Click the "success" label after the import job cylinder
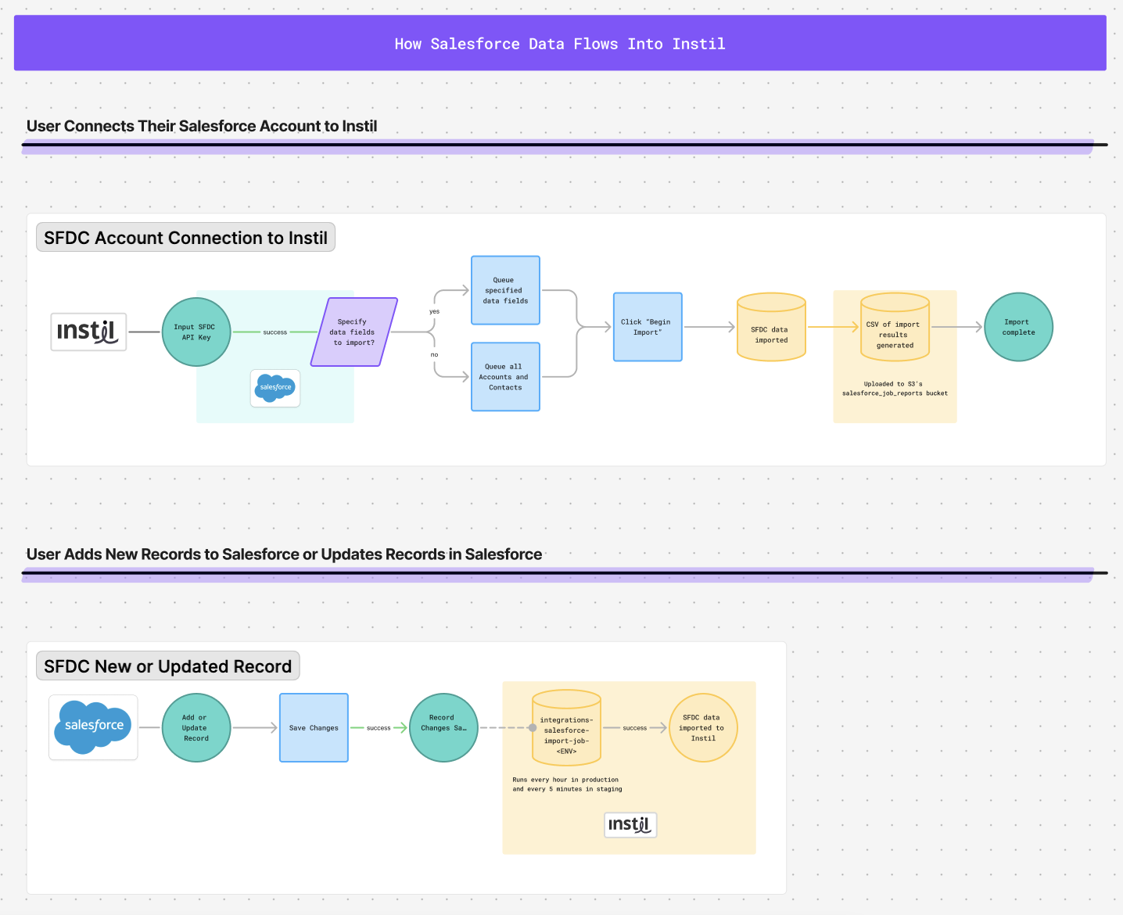The image size is (1123, 915). [x=634, y=728]
